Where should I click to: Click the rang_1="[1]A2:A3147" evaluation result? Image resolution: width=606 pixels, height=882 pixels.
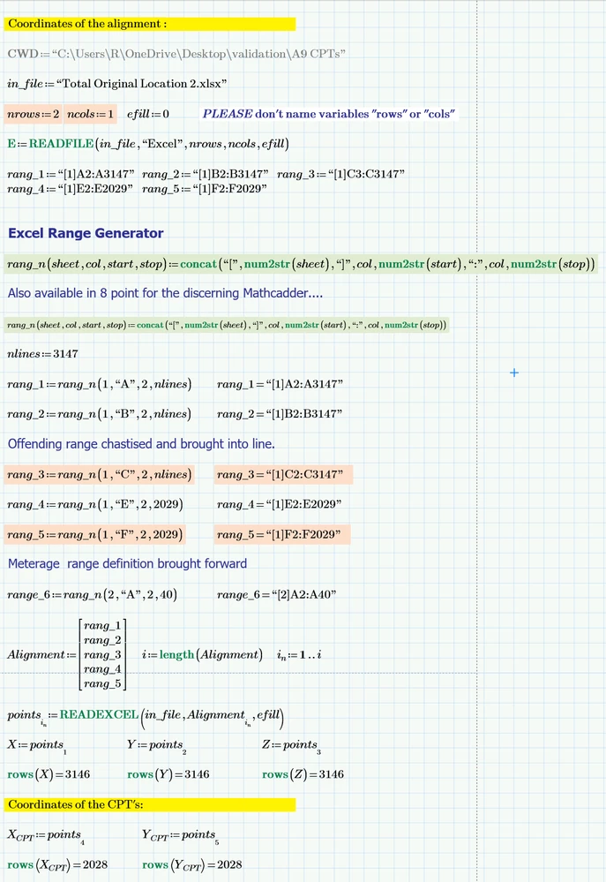(280, 384)
